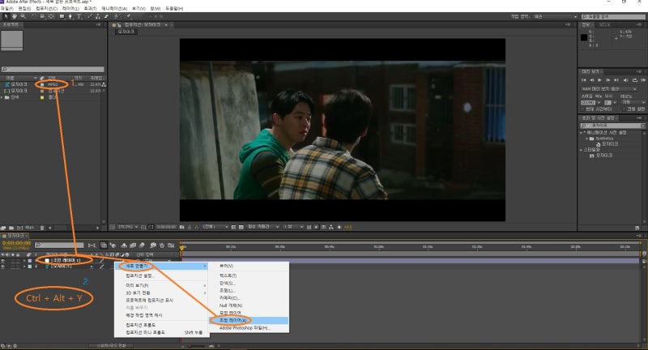
Task: Choose Text(T) in the New submenu
Action: pos(249,275)
